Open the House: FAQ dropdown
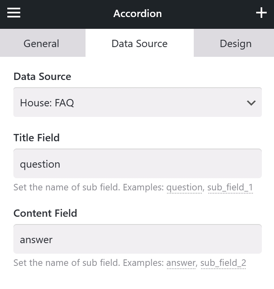The height and width of the screenshot is (289, 274). coord(137,102)
